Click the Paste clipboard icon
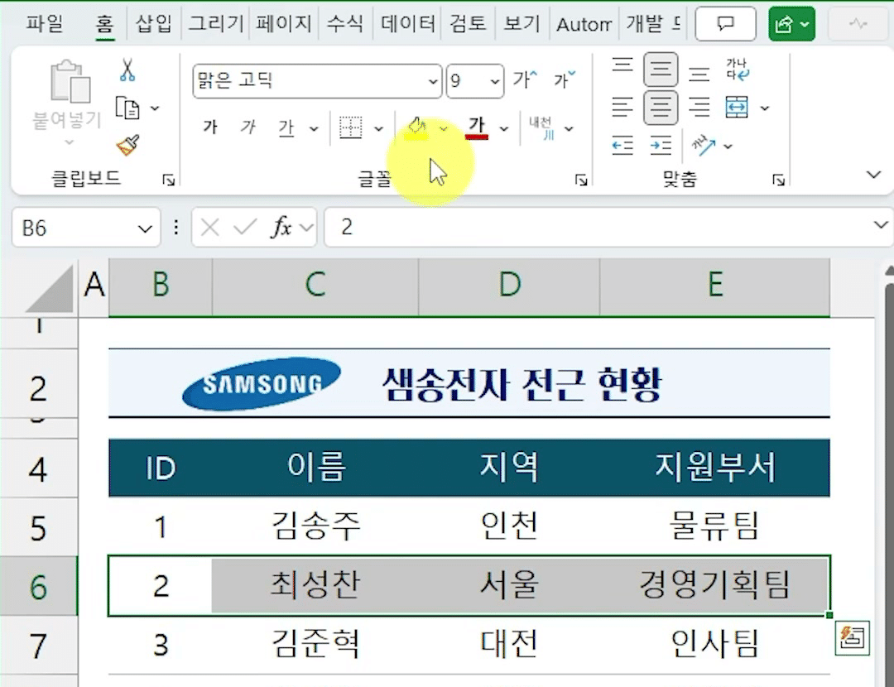The height and width of the screenshot is (687, 894). click(70, 81)
